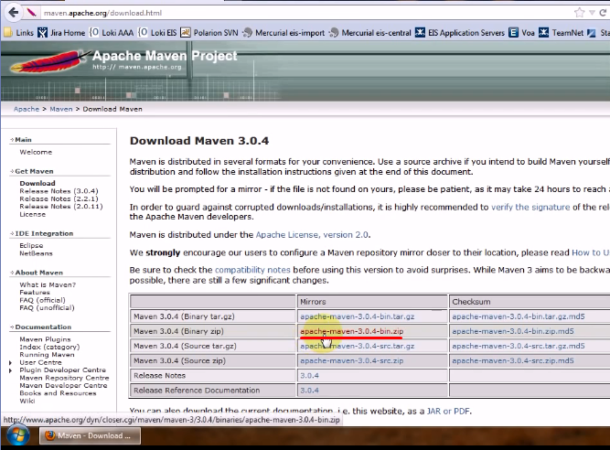The width and height of the screenshot is (610, 450).
Task: Click the Download Maven 3.0.4 heading
Action: pyautogui.click(x=199, y=141)
